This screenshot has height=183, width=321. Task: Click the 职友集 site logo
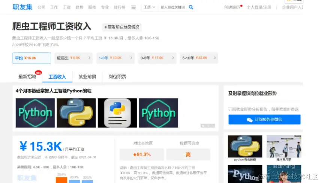pos(23,7)
